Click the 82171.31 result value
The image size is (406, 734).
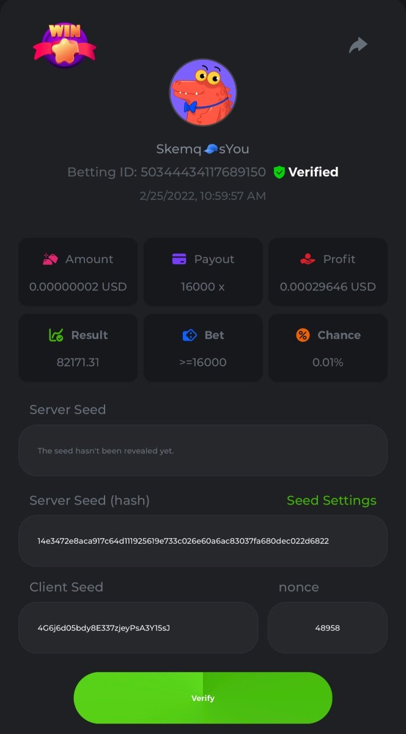pyautogui.click(x=78, y=362)
